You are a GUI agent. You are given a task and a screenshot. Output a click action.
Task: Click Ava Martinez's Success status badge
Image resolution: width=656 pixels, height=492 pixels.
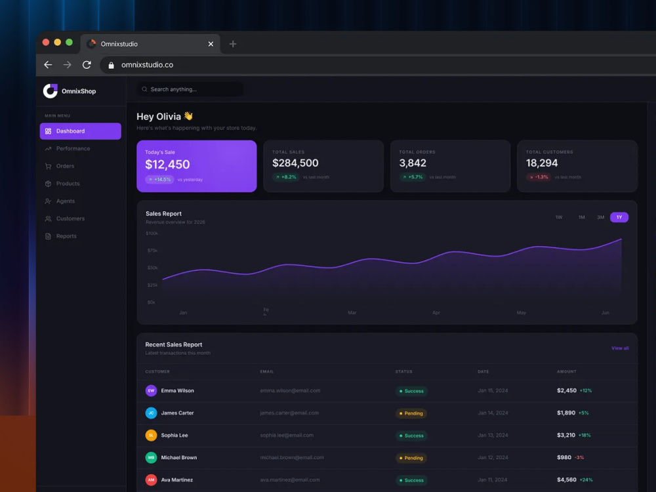[x=411, y=480]
